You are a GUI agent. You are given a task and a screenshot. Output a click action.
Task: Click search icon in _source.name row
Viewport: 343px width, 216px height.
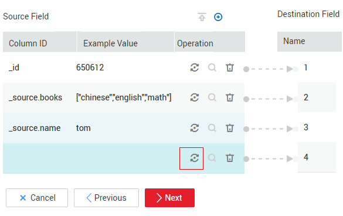[x=212, y=128]
